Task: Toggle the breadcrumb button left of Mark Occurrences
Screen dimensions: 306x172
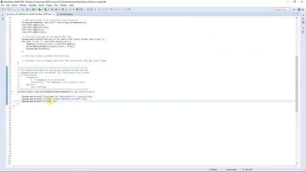Action: click(77, 10)
